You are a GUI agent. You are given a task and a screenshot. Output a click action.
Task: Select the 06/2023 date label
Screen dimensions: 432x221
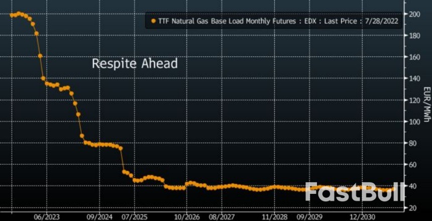pos(47,216)
